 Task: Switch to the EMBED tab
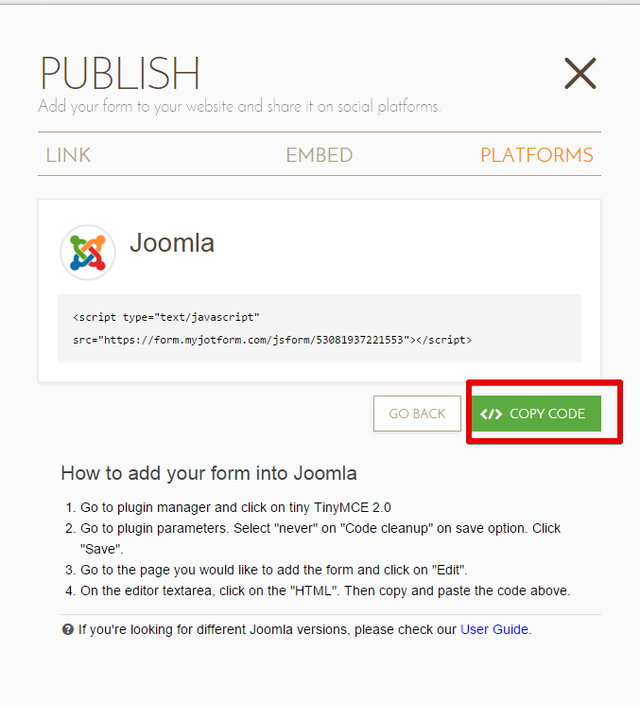pos(320,155)
